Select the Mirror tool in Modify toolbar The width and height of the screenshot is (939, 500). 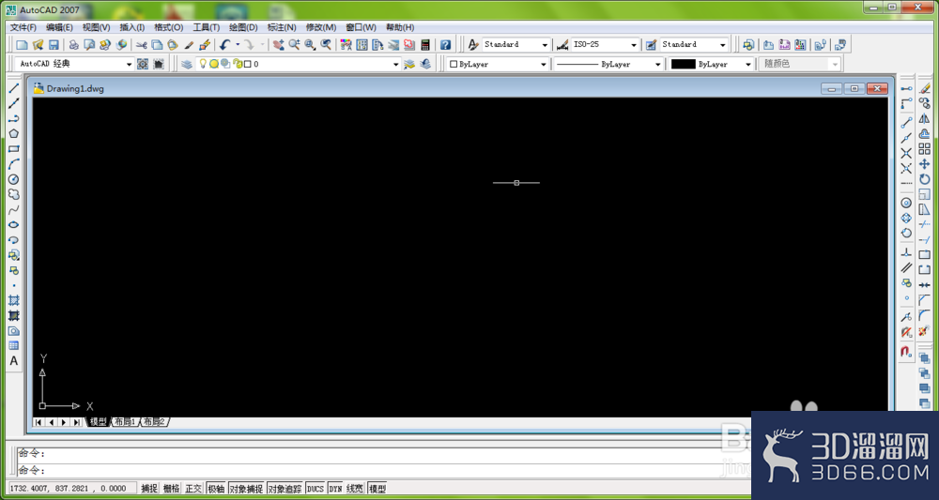point(925,119)
